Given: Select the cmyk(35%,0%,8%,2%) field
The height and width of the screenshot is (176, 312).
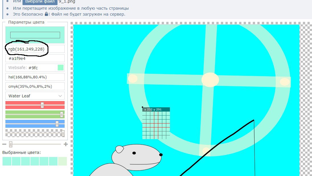Looking at the screenshot, I should pos(35,86).
